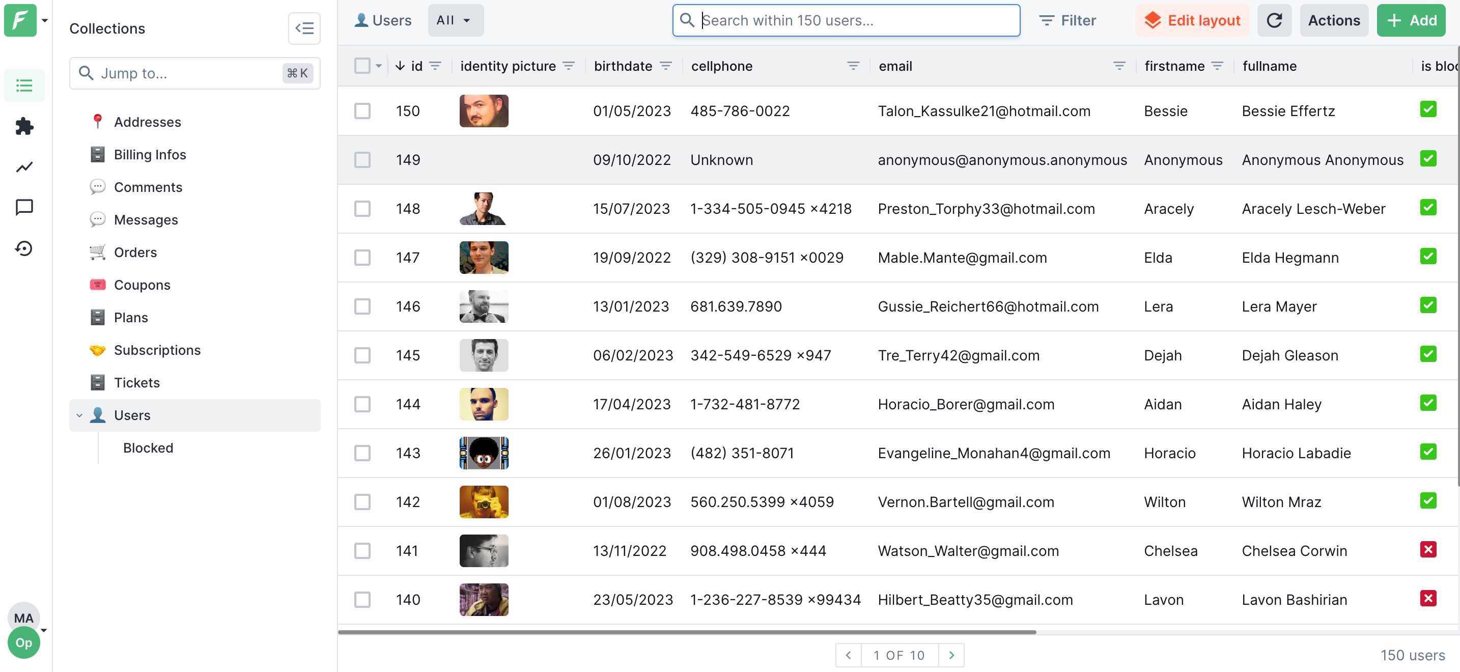Select the checkbox for user 150

pos(362,110)
